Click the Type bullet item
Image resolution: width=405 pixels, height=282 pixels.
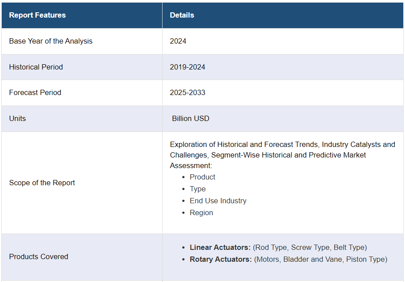pyautogui.click(x=198, y=189)
